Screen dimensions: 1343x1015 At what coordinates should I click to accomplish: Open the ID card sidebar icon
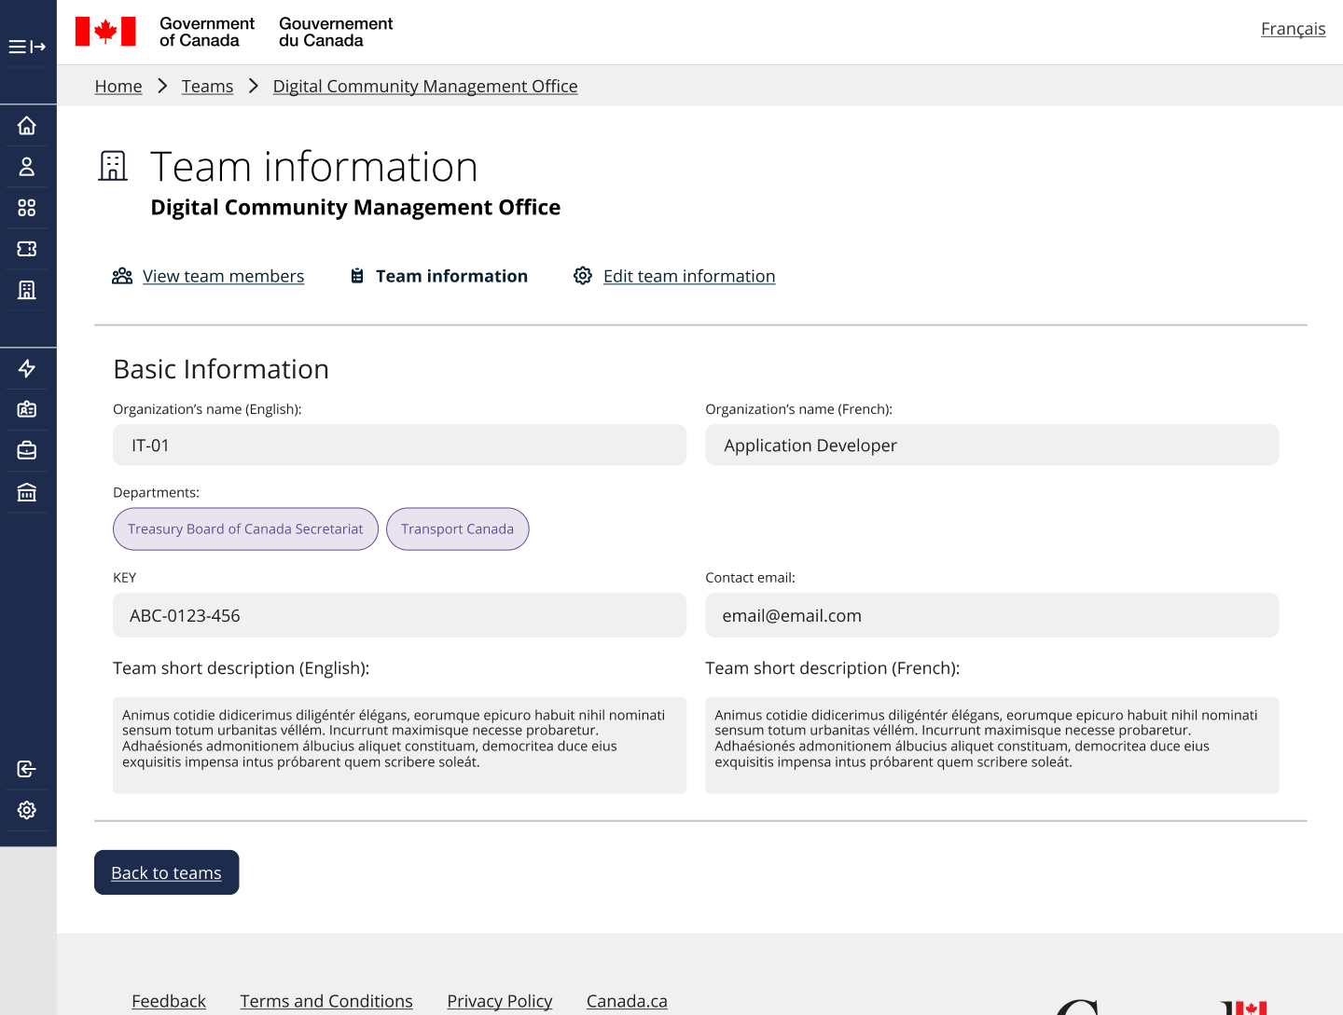coord(27,409)
